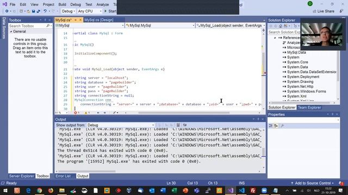Open Visual Studio Code from the taskbar
This screenshot has width=348, height=195.
(x=241, y=190)
